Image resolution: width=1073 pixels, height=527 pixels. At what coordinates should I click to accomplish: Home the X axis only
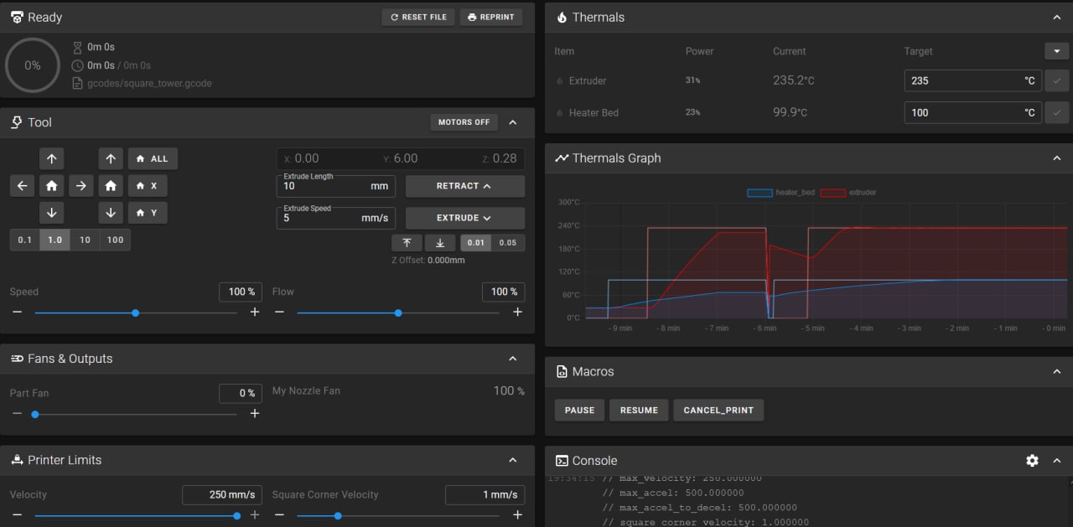click(x=148, y=186)
